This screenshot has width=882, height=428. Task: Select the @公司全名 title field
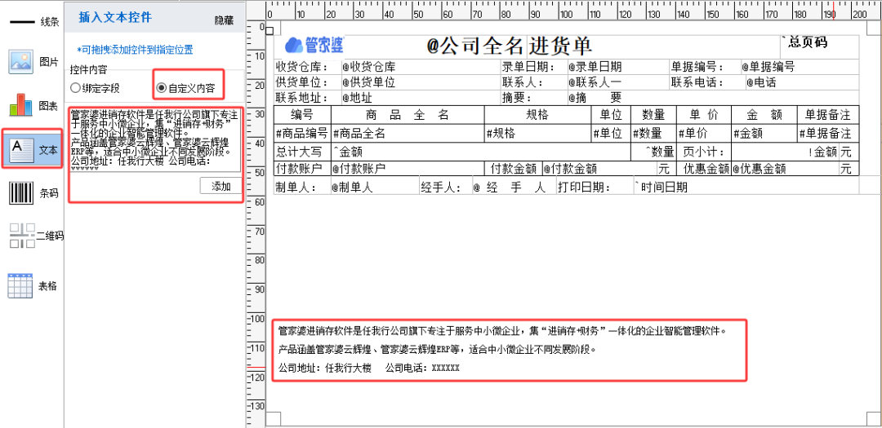(x=476, y=46)
